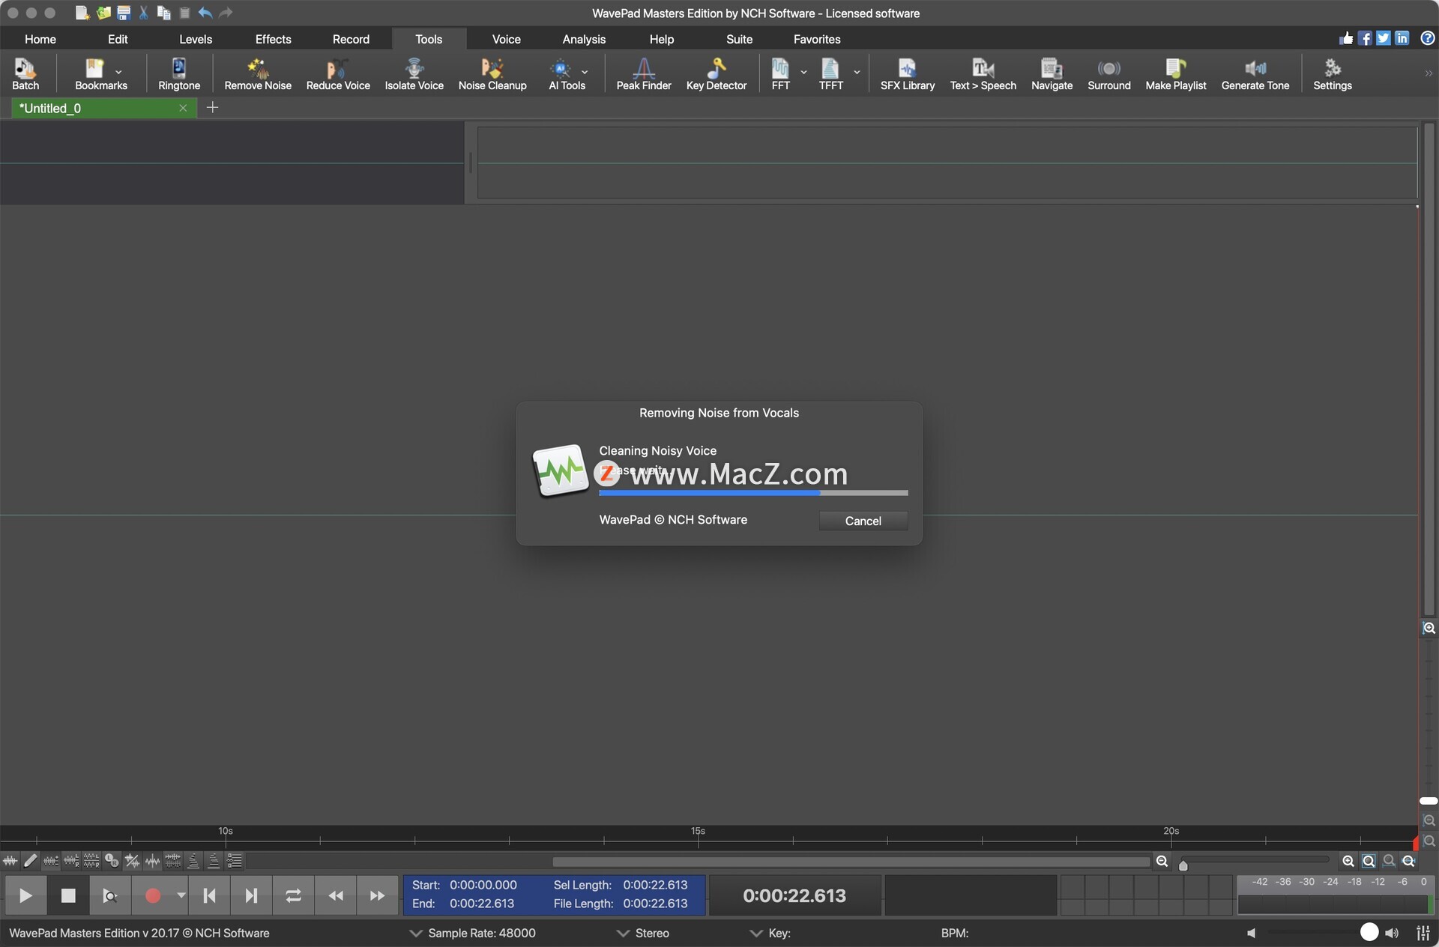The width and height of the screenshot is (1439, 947).
Task: Click the volume slider knob
Action: (x=1369, y=932)
